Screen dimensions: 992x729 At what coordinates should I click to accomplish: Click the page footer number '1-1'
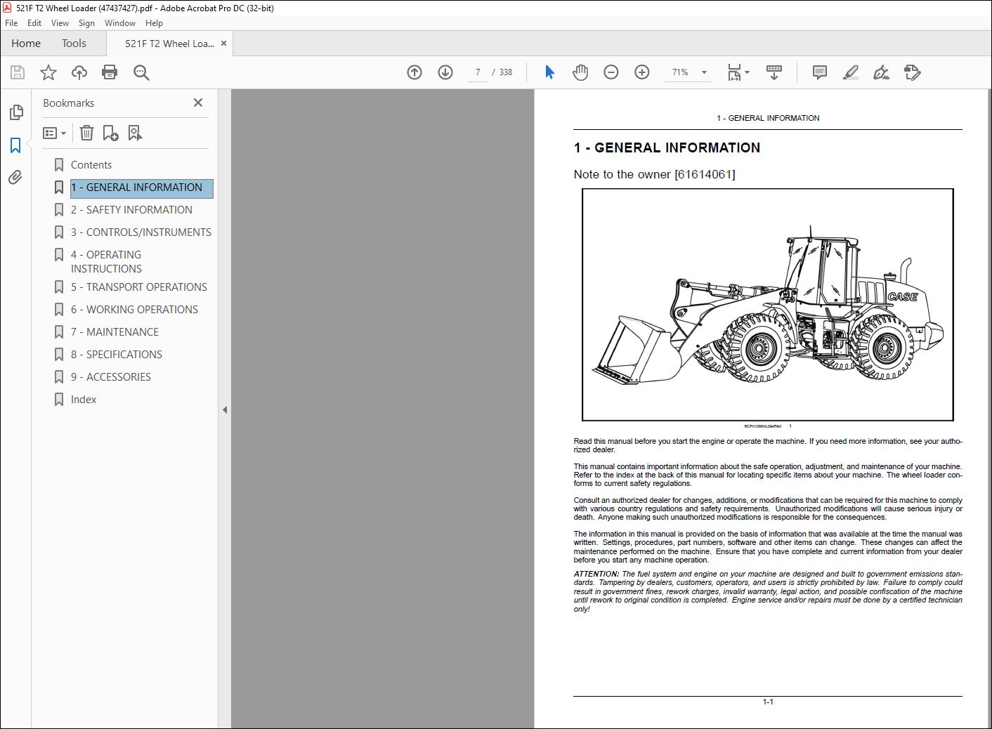768,702
